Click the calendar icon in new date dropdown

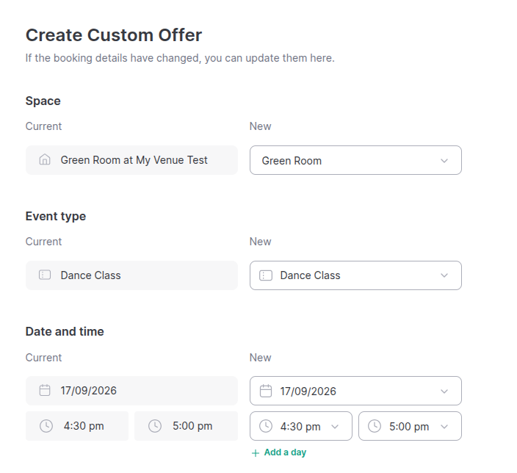pos(266,391)
